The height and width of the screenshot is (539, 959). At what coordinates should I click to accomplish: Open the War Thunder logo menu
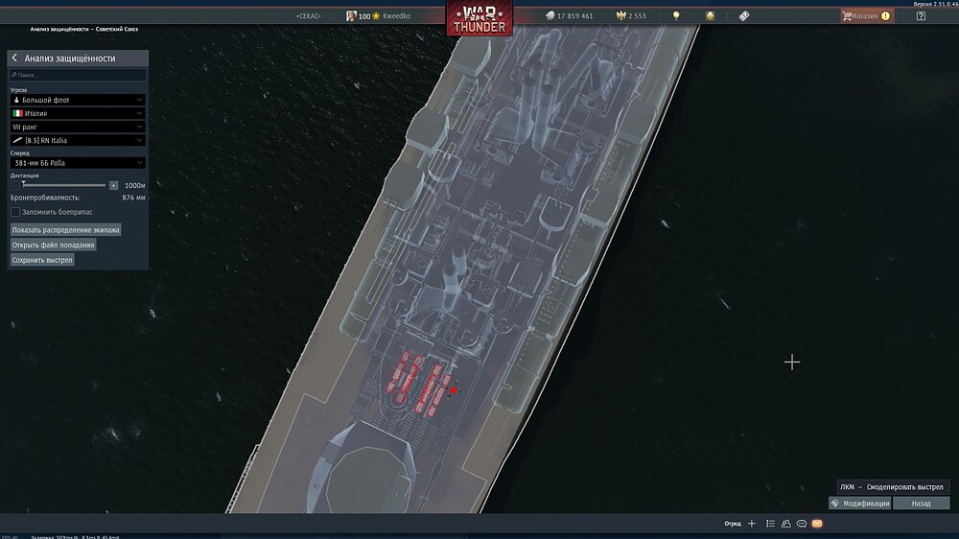pos(479,18)
